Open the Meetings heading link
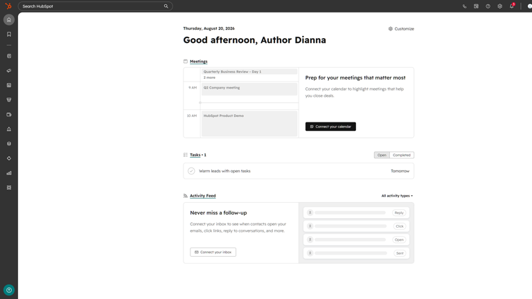The width and height of the screenshot is (532, 299). (199, 62)
